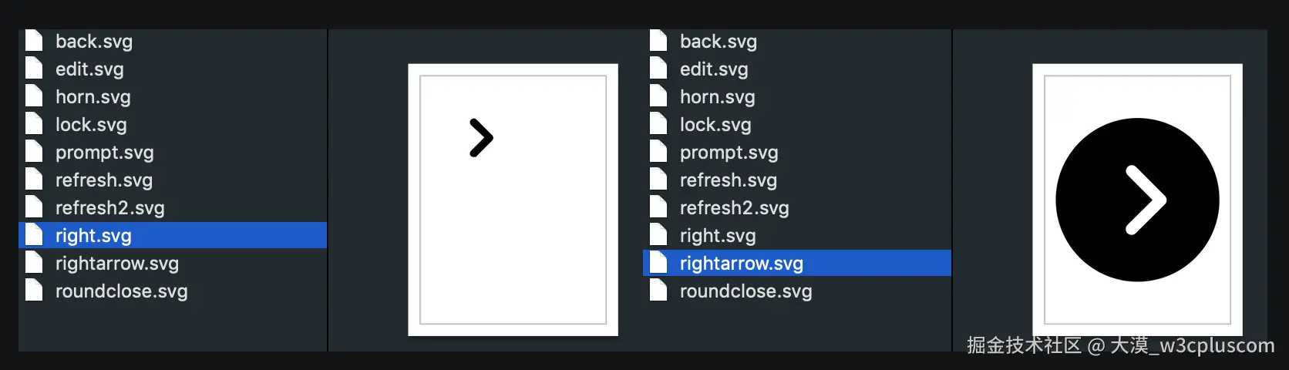Click refresh2.svg file icon in right list
This screenshot has height=370, width=1289.
[x=658, y=207]
